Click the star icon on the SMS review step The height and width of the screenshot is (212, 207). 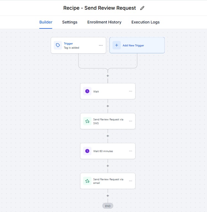[87, 121]
